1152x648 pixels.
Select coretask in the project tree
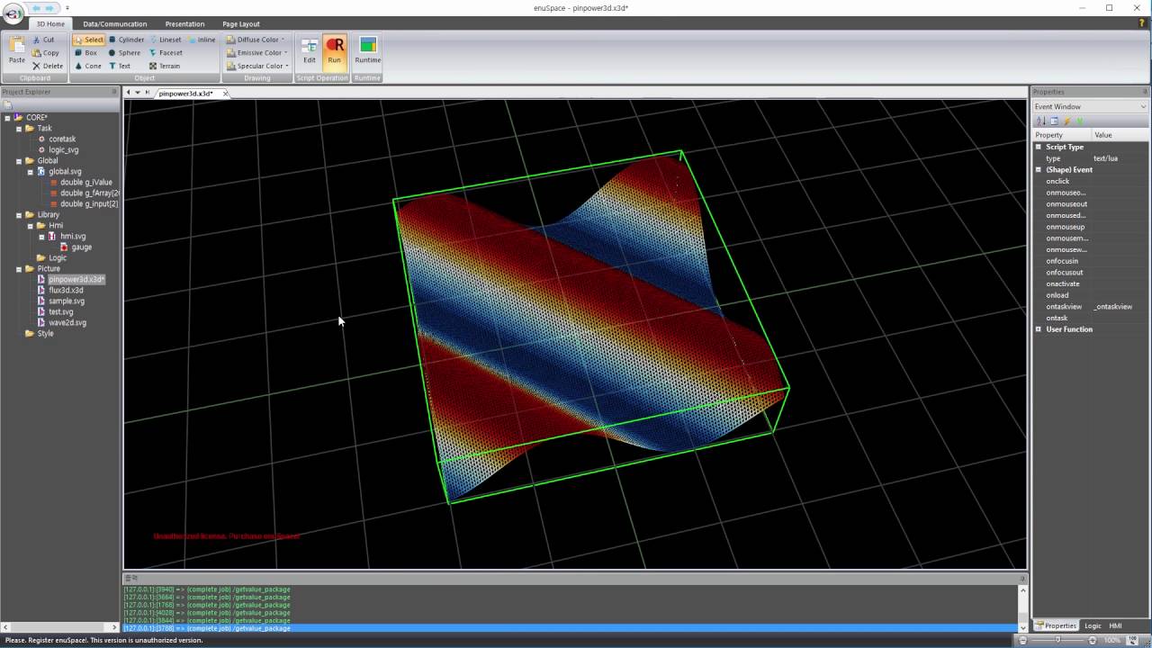(x=62, y=139)
